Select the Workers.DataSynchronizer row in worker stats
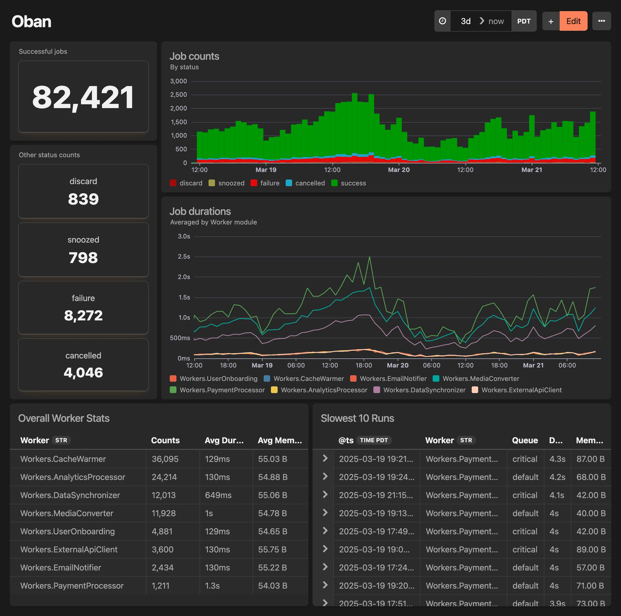Screen dimensions: 621x616 click(70, 495)
